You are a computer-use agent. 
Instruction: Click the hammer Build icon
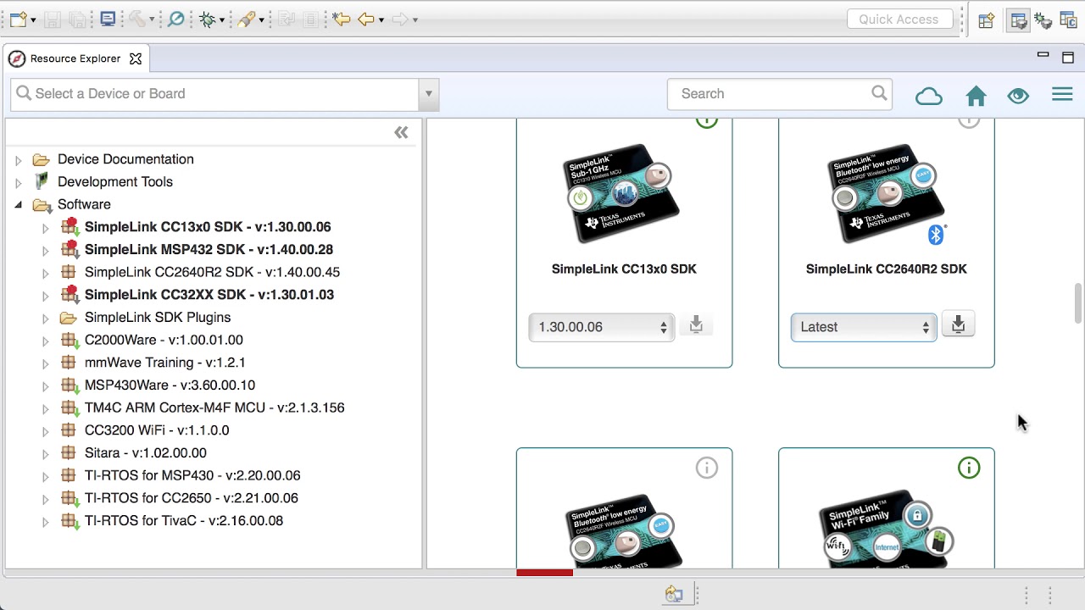coord(137,19)
